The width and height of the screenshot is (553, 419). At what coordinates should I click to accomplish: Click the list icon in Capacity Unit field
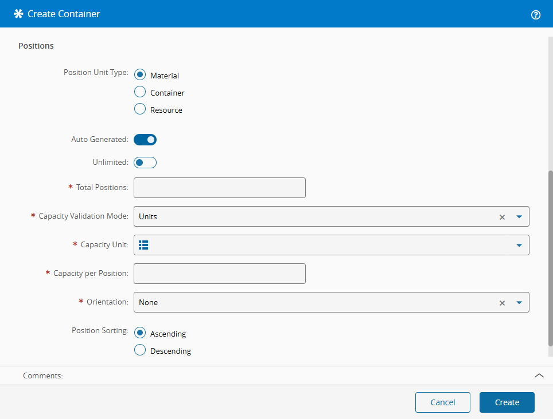click(143, 245)
